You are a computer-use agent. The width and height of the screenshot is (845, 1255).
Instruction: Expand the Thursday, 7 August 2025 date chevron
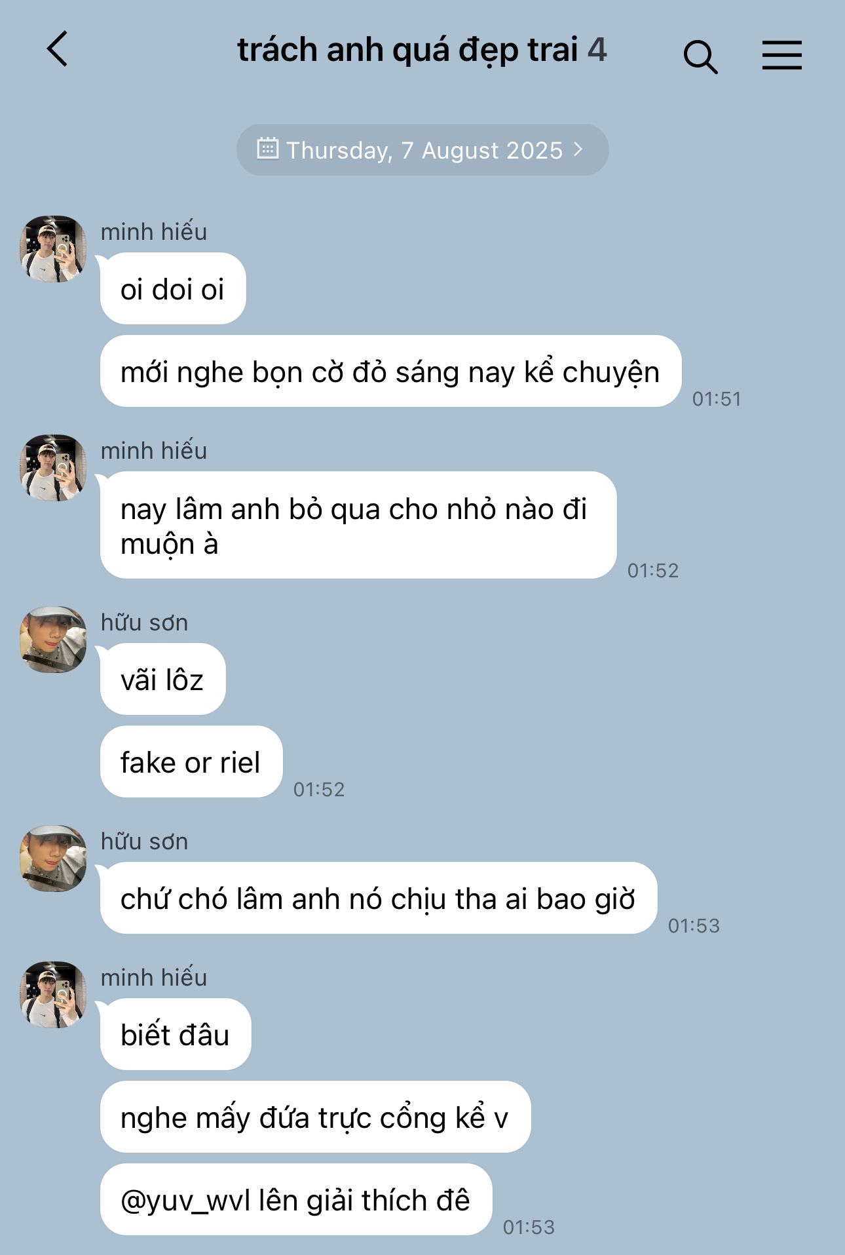point(578,149)
